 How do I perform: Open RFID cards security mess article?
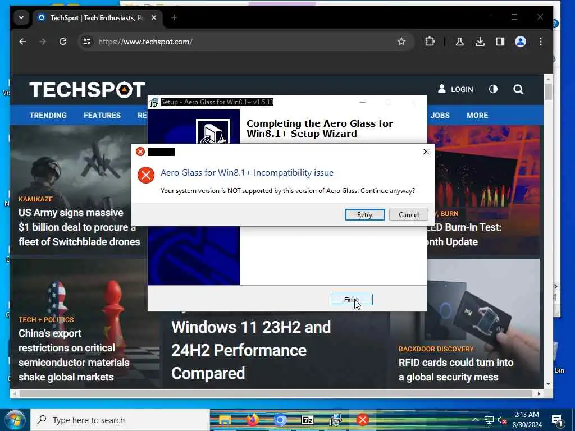pos(456,370)
